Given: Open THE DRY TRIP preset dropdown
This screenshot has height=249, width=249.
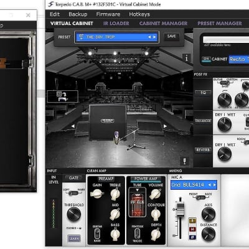Looking at the screenshot, I should click(x=116, y=37).
